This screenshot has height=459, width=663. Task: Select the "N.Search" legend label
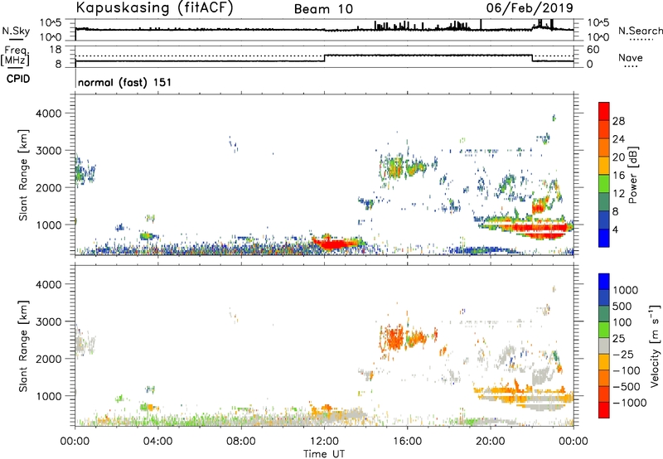640,31
